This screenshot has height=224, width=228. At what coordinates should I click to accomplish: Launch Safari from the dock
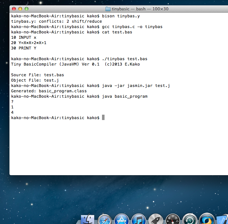[x=105, y=220]
